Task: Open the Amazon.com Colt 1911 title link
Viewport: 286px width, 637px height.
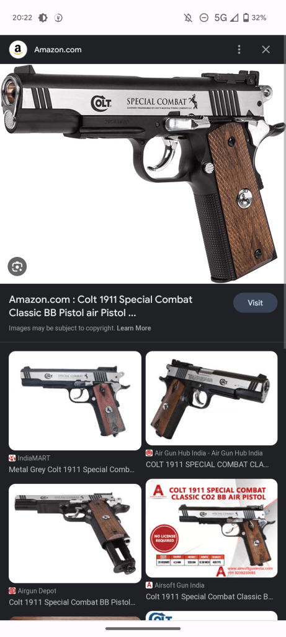Action: [x=101, y=306]
